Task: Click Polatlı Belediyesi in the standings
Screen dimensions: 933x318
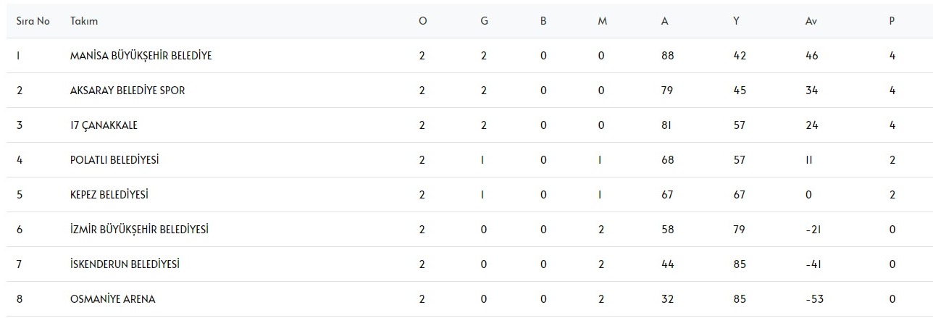Action: point(114,160)
